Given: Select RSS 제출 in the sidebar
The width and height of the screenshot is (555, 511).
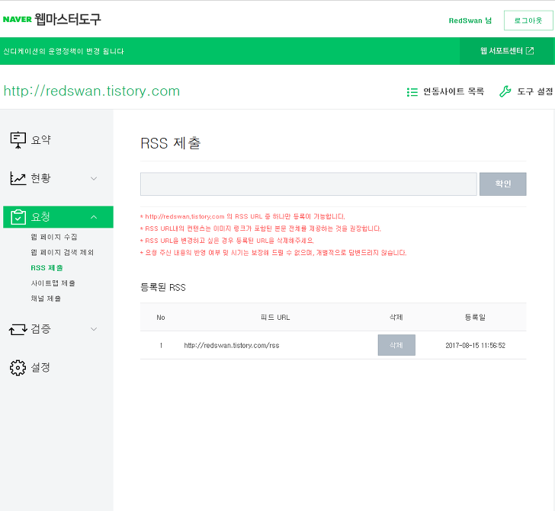Looking at the screenshot, I should (x=47, y=268).
